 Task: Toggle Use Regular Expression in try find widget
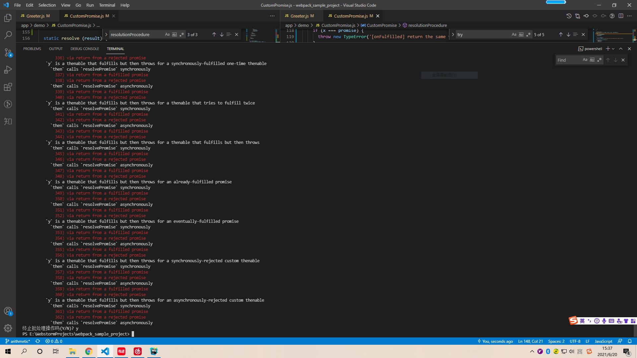[529, 34]
